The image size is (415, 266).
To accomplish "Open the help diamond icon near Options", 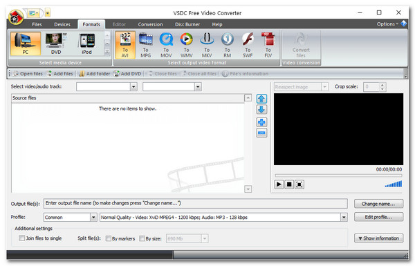I will click(x=404, y=23).
